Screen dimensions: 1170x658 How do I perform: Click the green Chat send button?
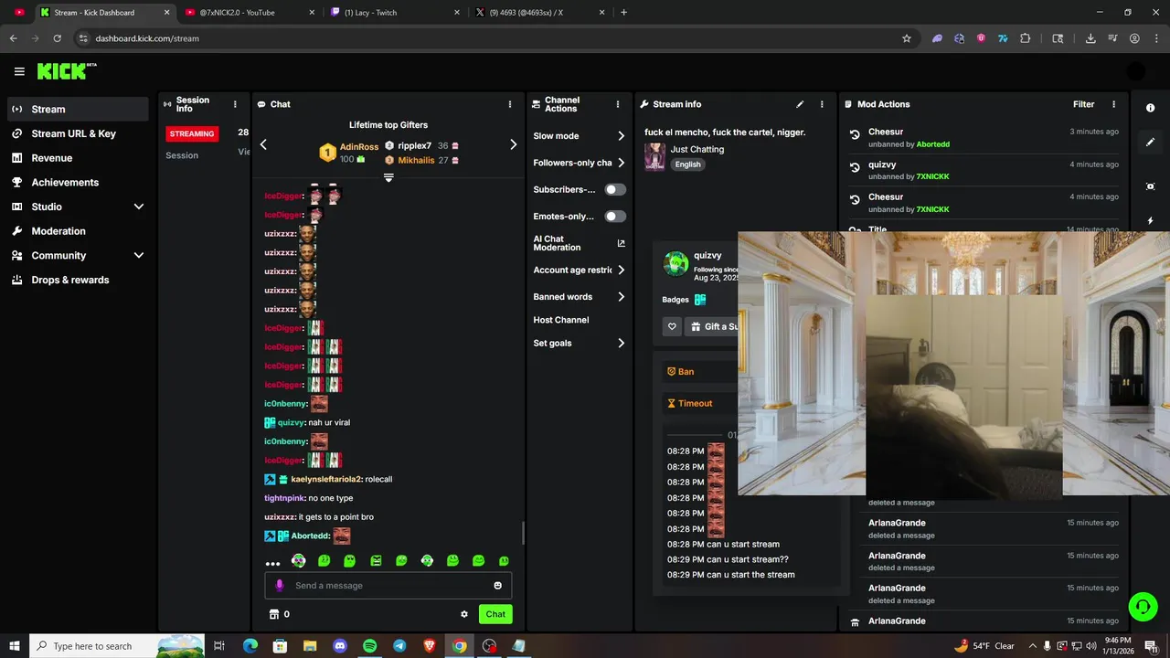pos(495,614)
